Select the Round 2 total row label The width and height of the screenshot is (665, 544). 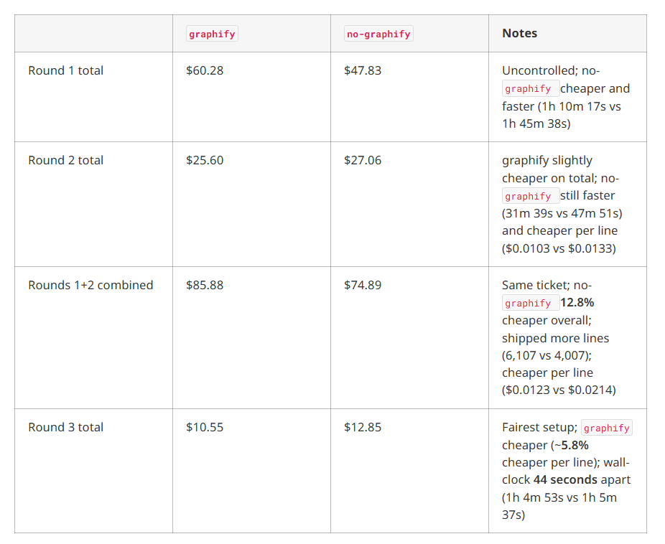click(x=66, y=160)
